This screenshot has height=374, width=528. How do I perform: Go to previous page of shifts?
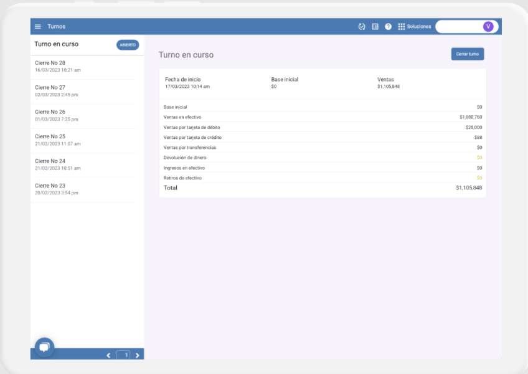pos(108,355)
